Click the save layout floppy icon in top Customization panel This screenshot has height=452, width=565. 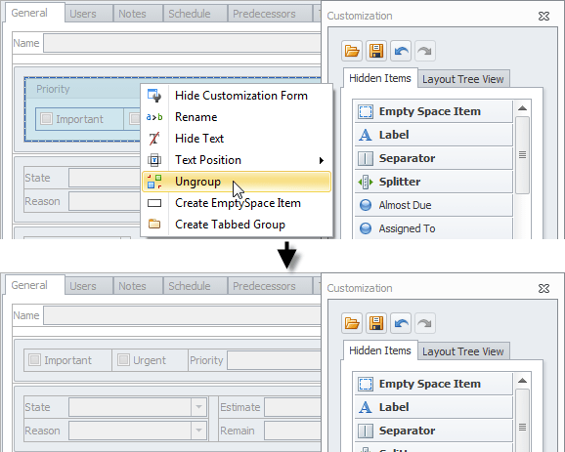(376, 51)
